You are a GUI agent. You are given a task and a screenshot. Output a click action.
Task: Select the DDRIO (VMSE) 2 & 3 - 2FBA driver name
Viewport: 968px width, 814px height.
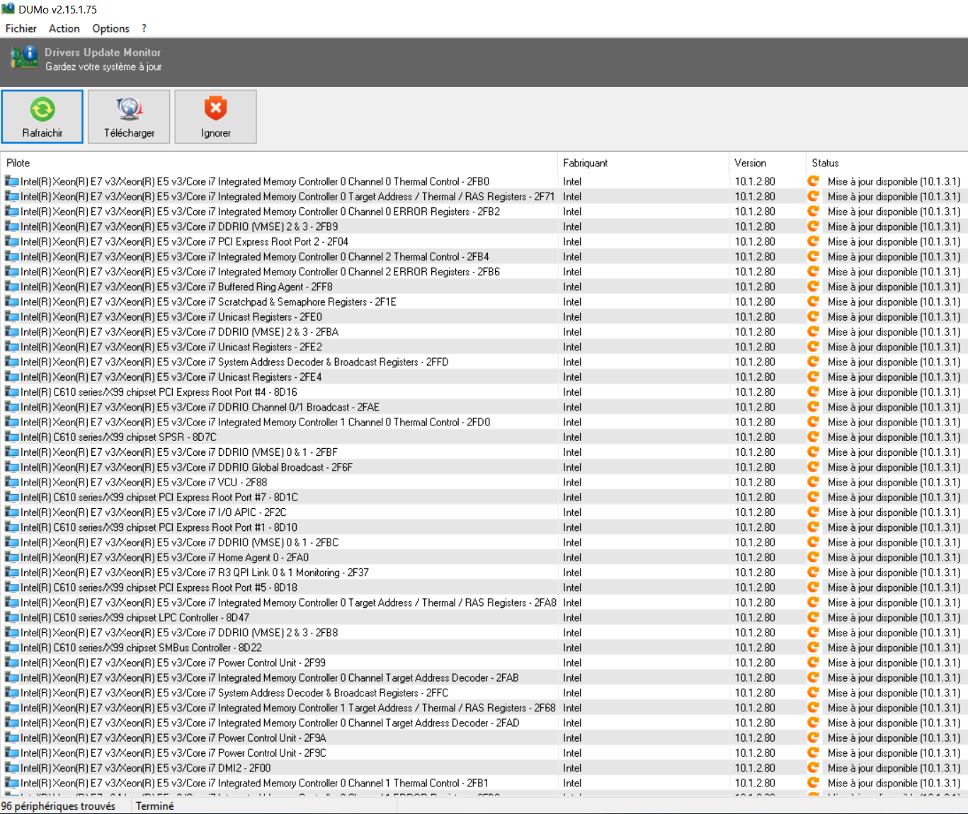click(x=180, y=332)
